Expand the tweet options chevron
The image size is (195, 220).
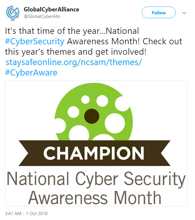[x=184, y=13]
